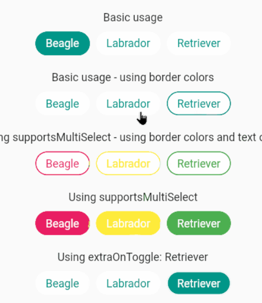Toggle teal Labrador chip in border colors row
The image size is (262, 303).
point(128,104)
